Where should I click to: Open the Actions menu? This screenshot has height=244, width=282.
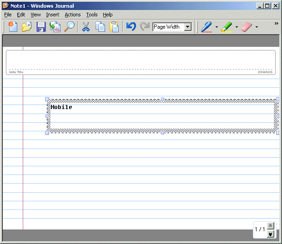click(73, 15)
